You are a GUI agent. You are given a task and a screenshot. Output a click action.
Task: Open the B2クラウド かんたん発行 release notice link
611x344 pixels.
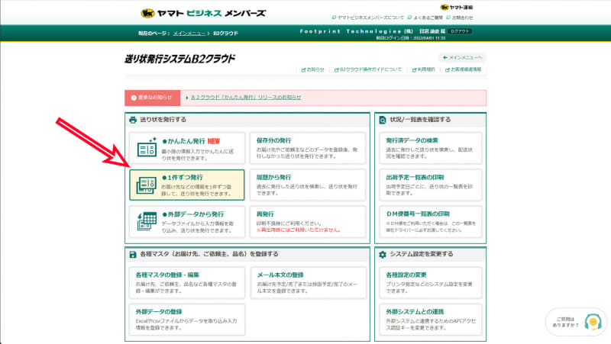click(x=246, y=98)
